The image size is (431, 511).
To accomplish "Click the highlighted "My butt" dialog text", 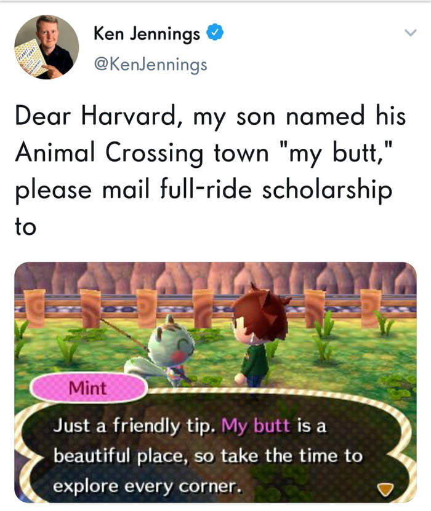I will click(256, 426).
